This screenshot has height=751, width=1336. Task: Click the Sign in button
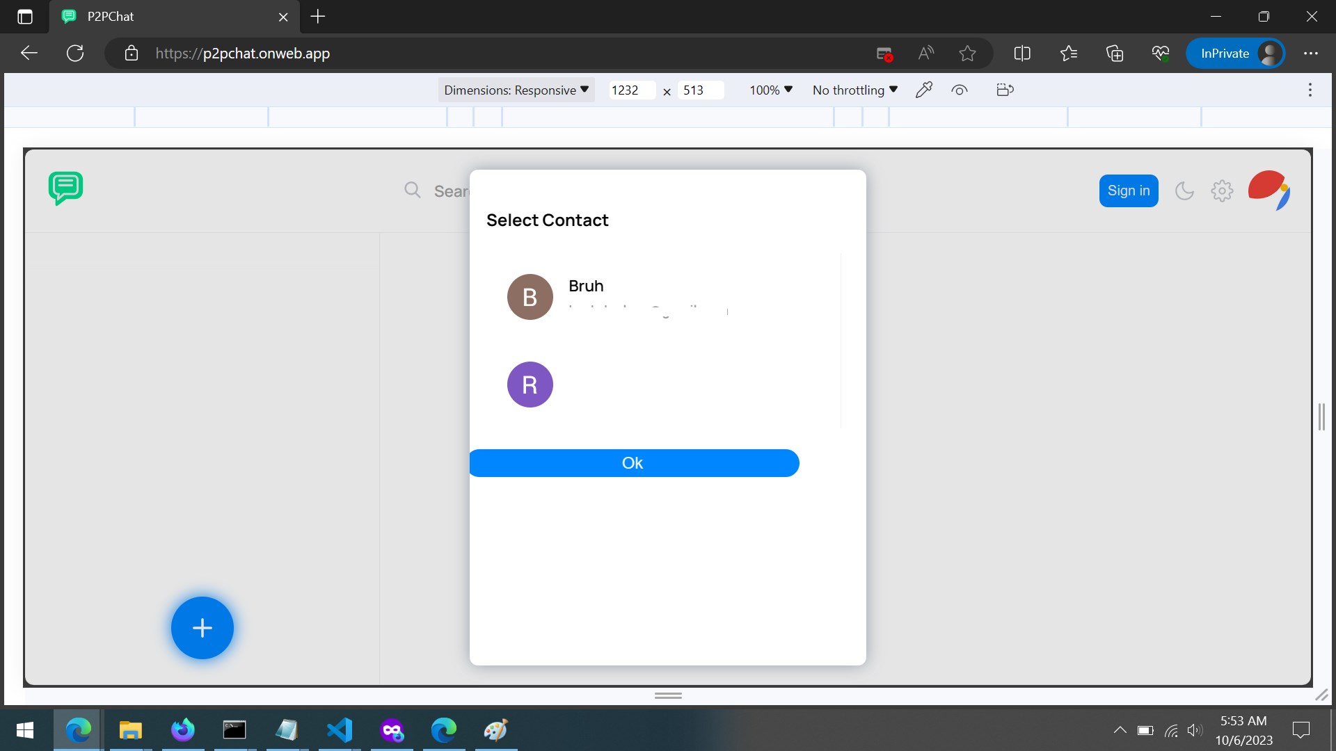click(x=1128, y=191)
